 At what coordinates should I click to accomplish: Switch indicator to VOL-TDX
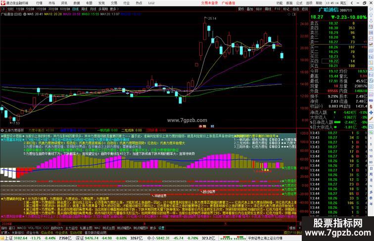click(35, 228)
